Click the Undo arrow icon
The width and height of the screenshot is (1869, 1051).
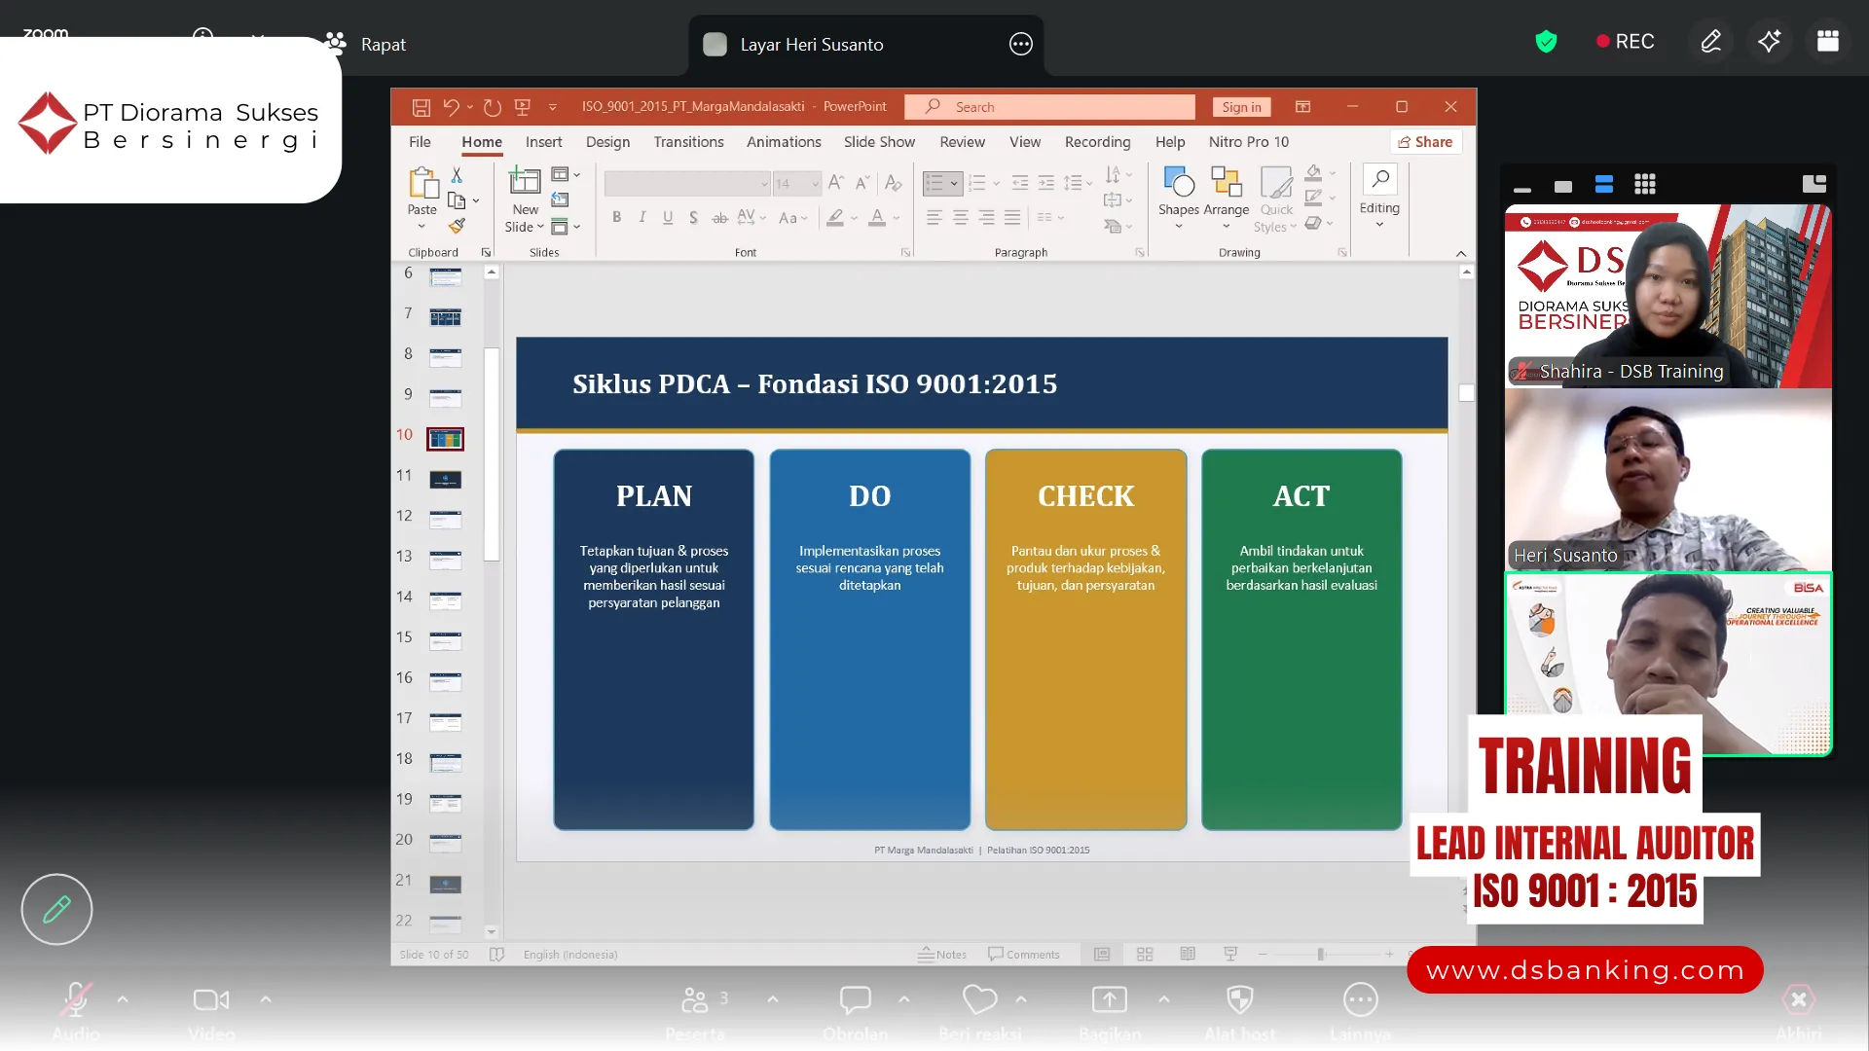451,107
